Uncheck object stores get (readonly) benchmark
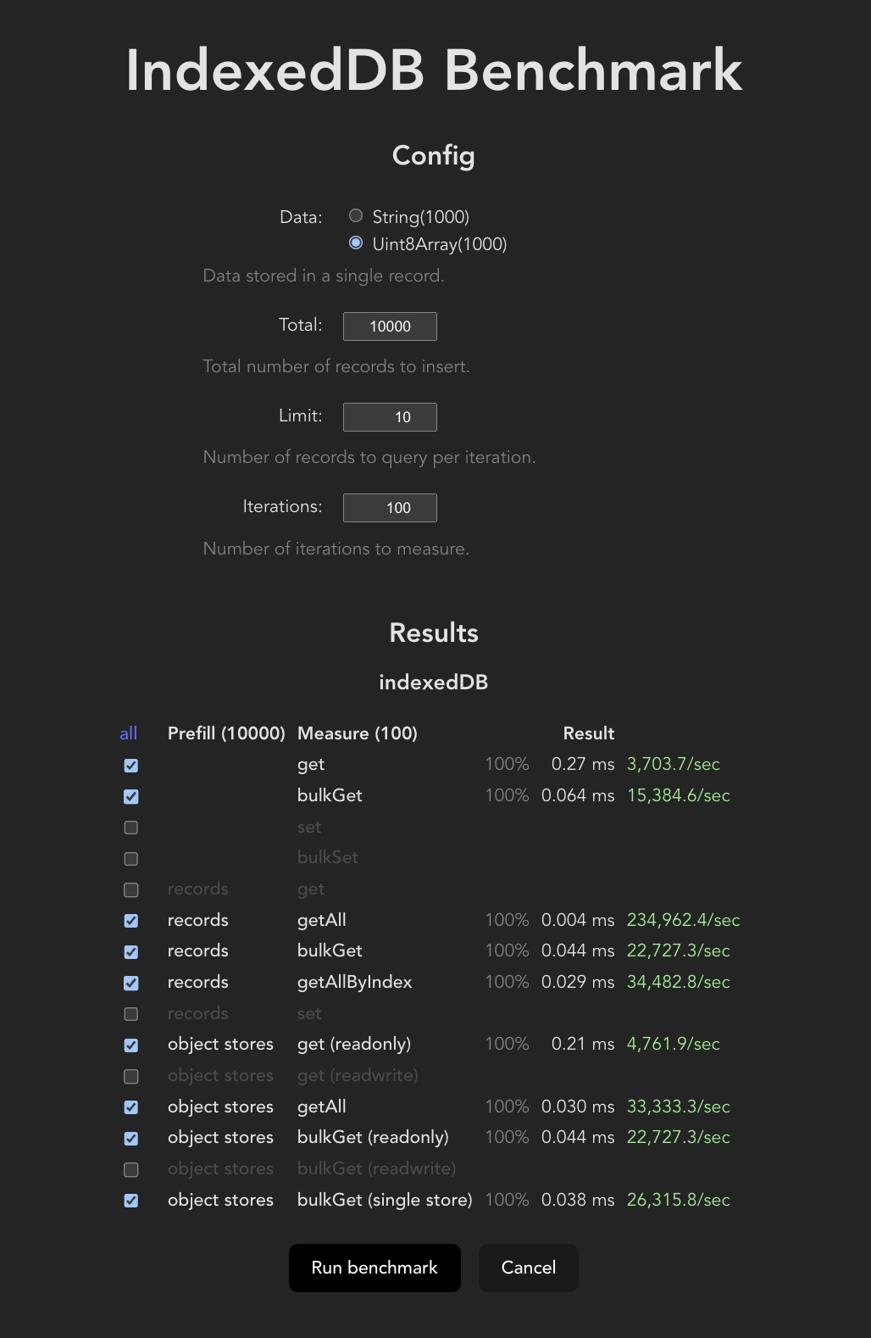The width and height of the screenshot is (871, 1338). [130, 1045]
